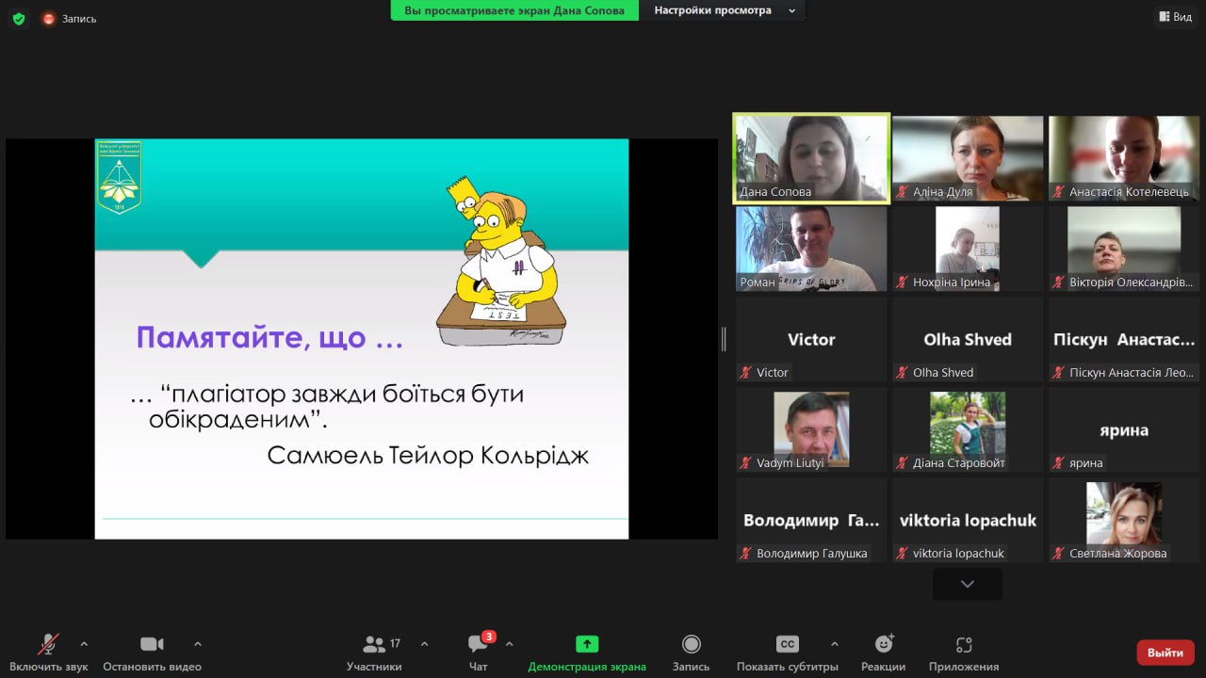Click muted microphone icon on Светлана Жорова tile
The width and height of the screenshot is (1206, 678).
click(x=1059, y=554)
